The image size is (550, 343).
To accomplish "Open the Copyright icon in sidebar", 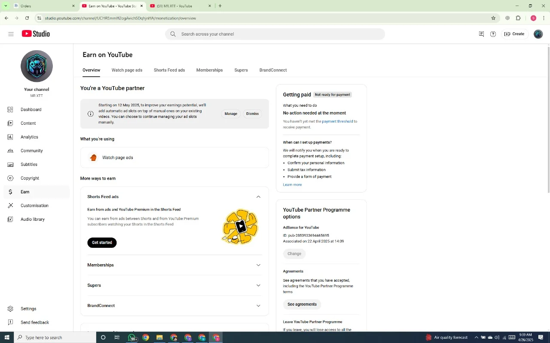I will coord(10,178).
